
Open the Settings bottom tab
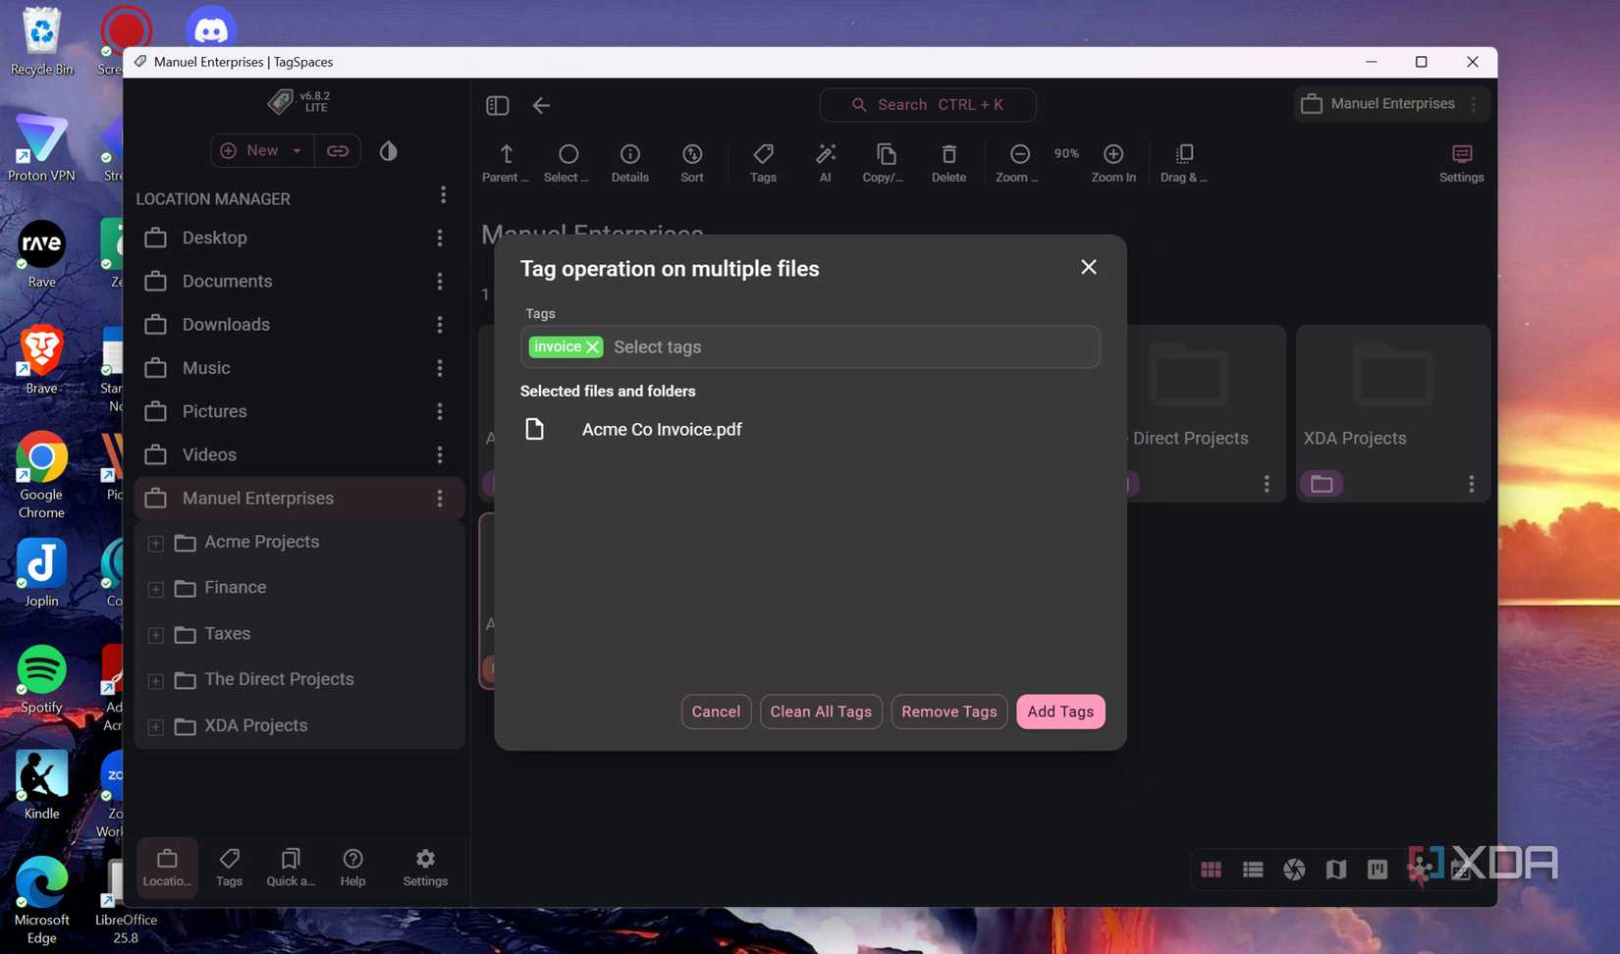425,868
